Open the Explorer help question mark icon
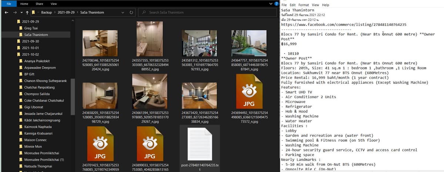Screen dimensions: 444x172 277,4
